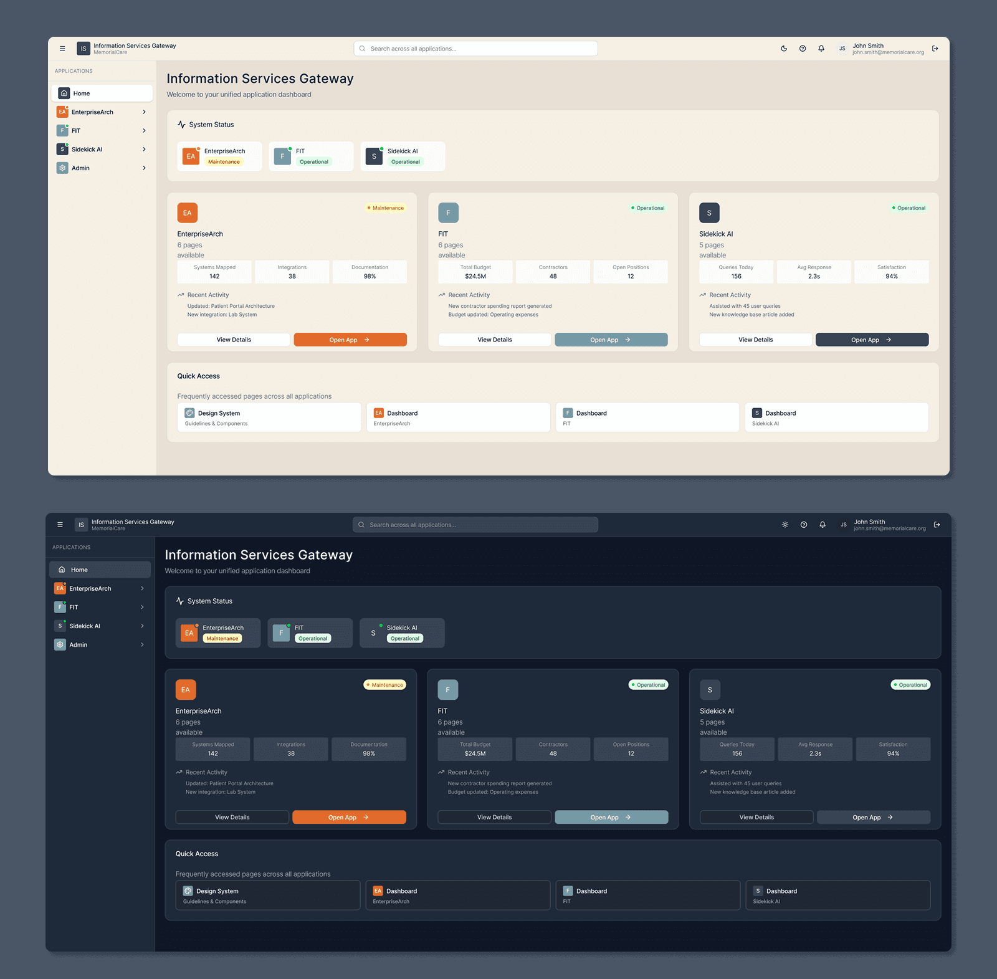This screenshot has height=979, width=997.
Task: Open the help icon in top bar
Action: click(x=802, y=48)
